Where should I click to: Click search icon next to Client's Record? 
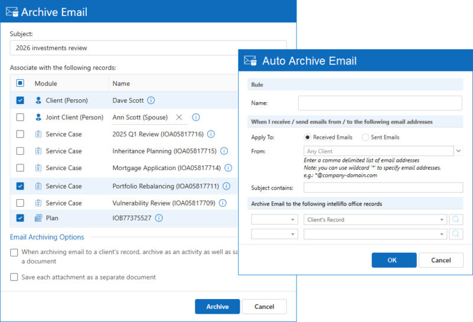pos(456,220)
